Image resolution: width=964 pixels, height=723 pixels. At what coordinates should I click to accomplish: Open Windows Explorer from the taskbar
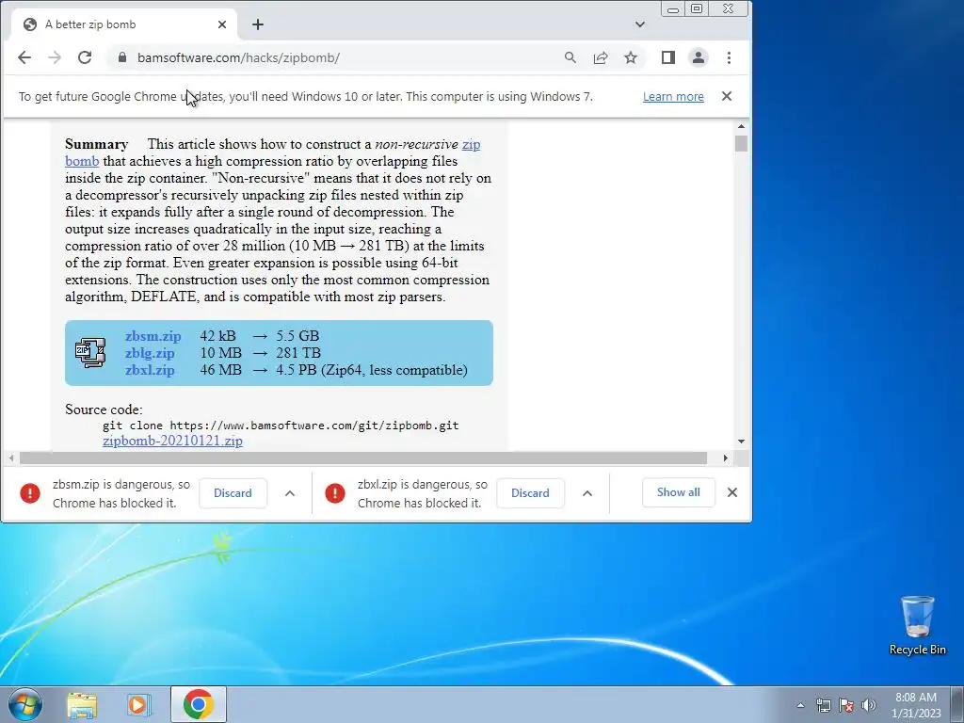82,704
